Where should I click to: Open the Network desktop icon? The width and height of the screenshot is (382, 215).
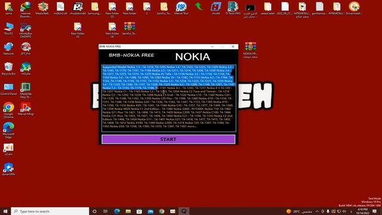click(x=8, y=49)
